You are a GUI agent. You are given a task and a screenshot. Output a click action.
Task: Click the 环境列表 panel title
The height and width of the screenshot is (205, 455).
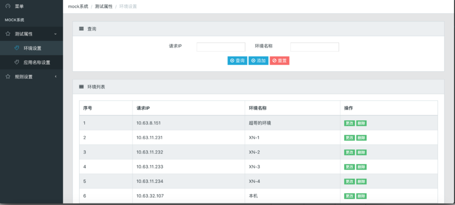coord(96,87)
